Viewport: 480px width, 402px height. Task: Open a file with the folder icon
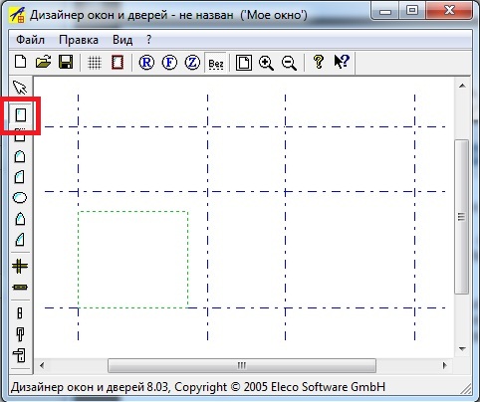coord(43,62)
